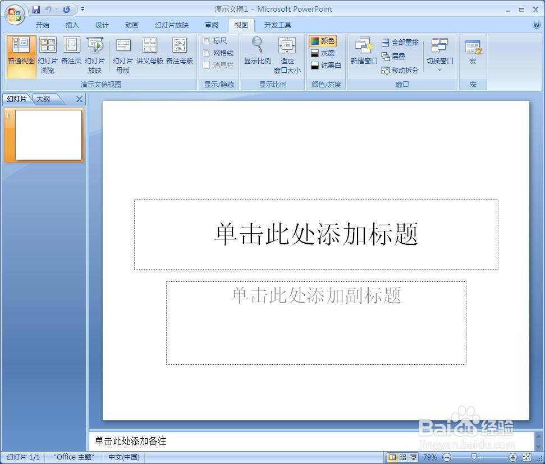545x464 pixels.
Task: Open the View (视图) ribbon tab
Action: click(x=241, y=25)
